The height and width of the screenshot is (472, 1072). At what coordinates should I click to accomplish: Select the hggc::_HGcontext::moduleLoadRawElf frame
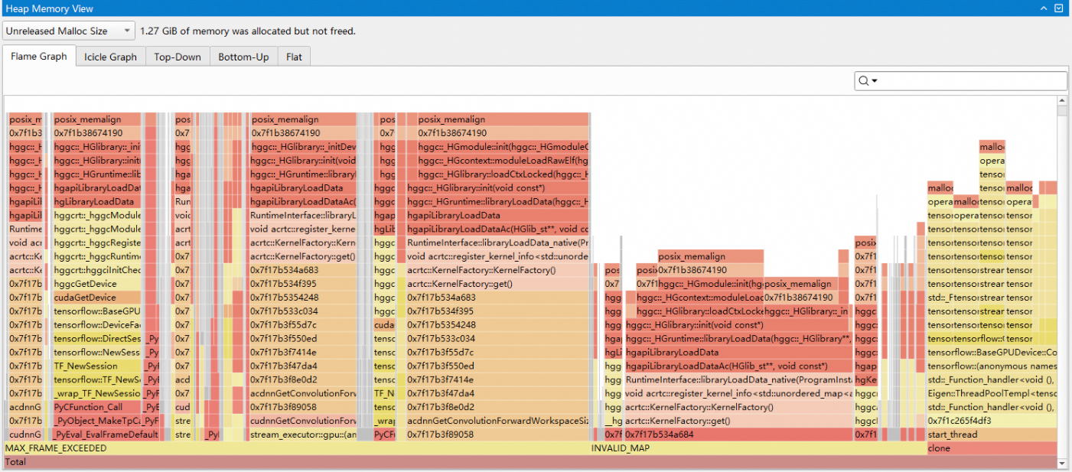pyautogui.click(x=503, y=161)
